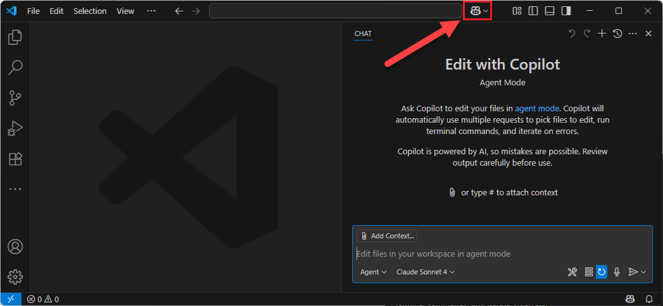Screen dimensions: 663x306
Task: Click the configure tools icon
Action: click(572, 272)
